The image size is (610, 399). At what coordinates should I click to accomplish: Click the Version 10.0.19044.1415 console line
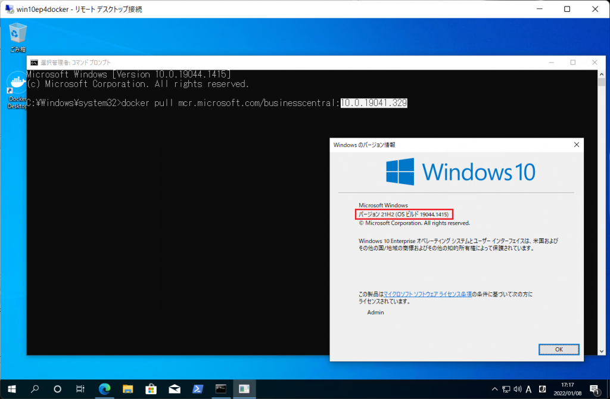pyautogui.click(x=129, y=74)
